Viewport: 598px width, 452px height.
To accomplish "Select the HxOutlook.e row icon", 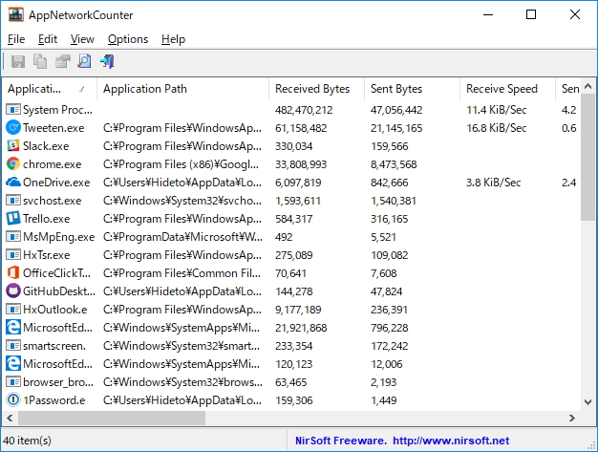I will (x=13, y=310).
